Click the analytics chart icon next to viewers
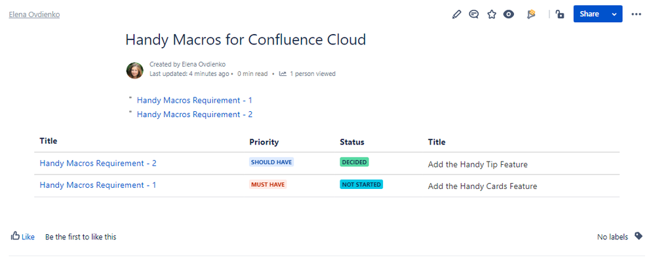Viewport: 655px width, 259px height. [x=283, y=74]
